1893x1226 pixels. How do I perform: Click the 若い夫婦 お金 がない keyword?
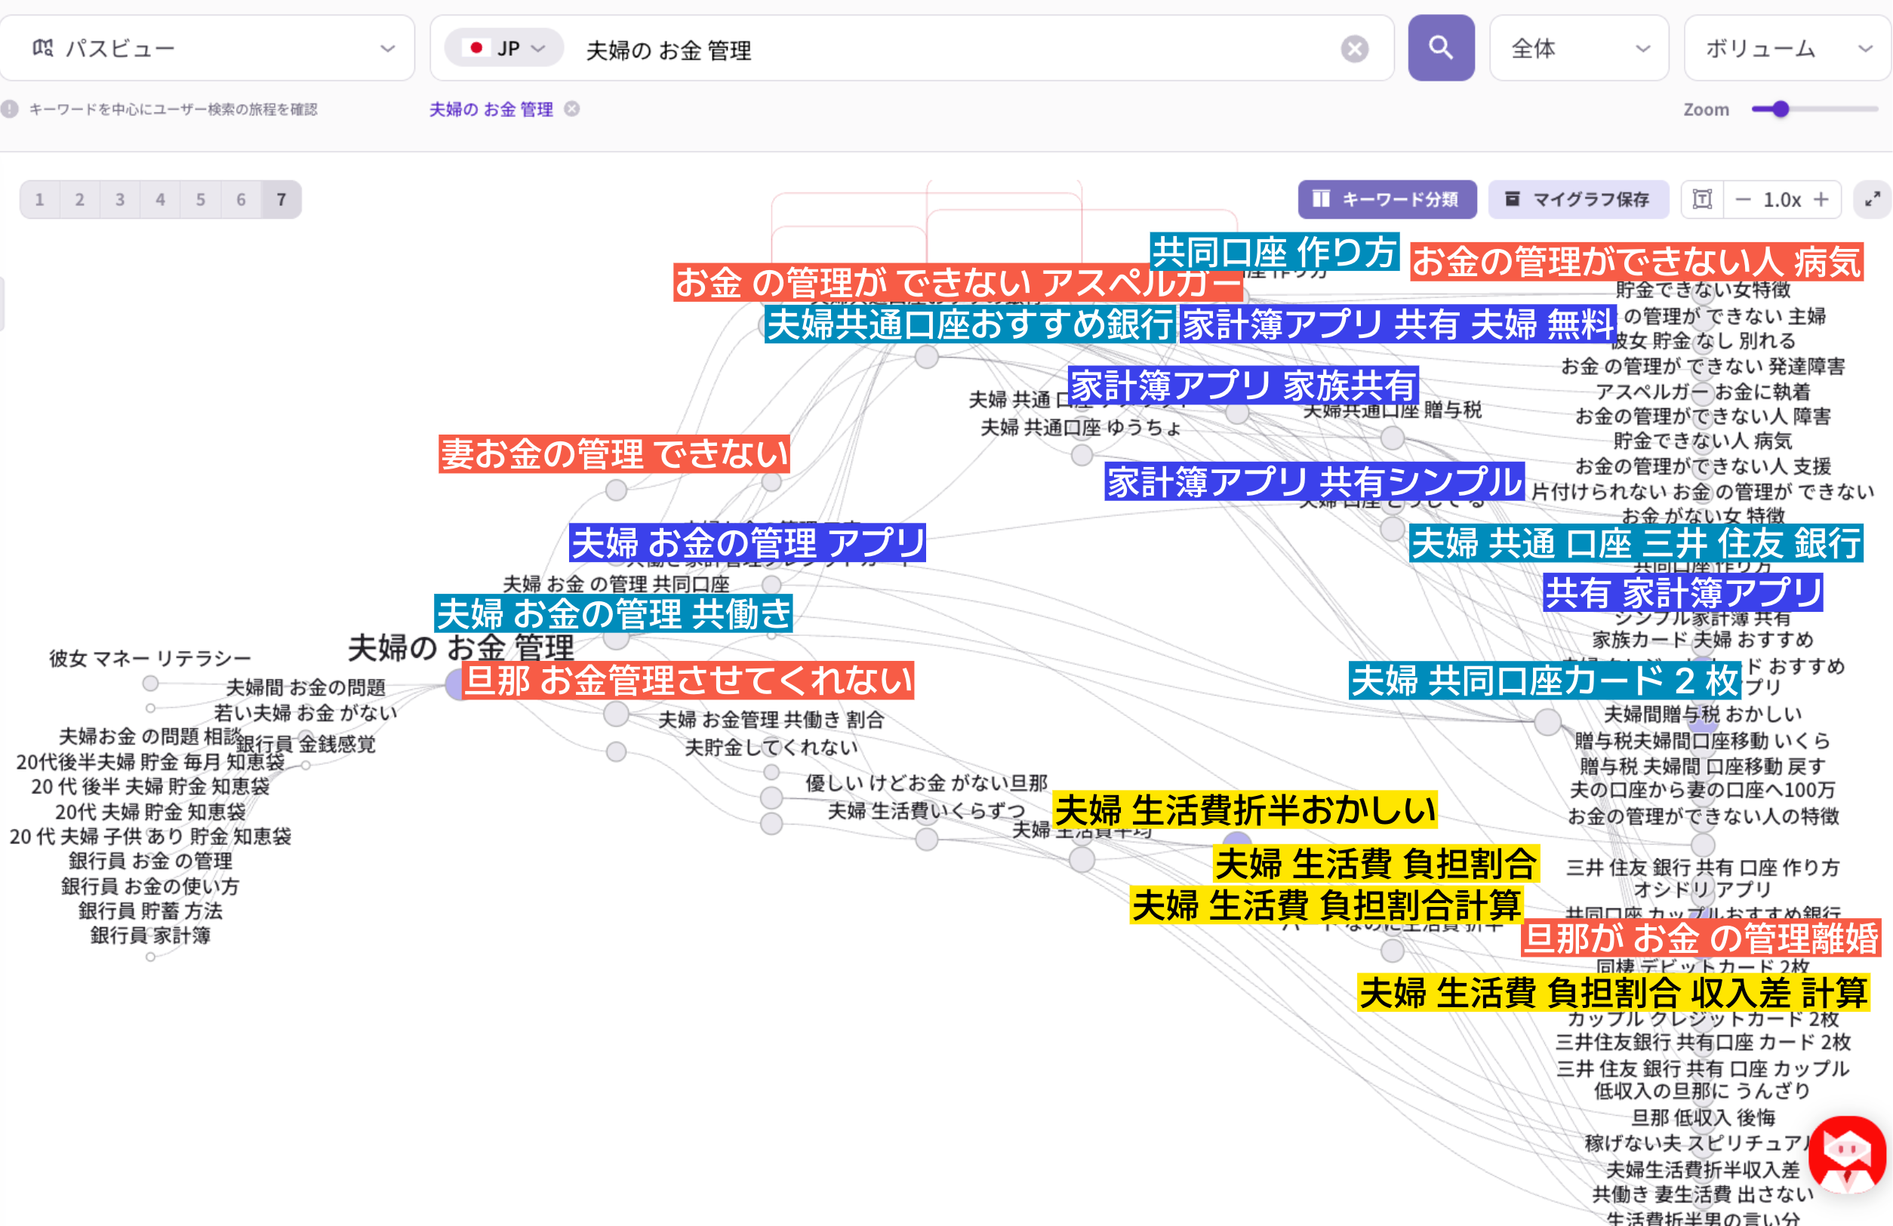pos(306,712)
